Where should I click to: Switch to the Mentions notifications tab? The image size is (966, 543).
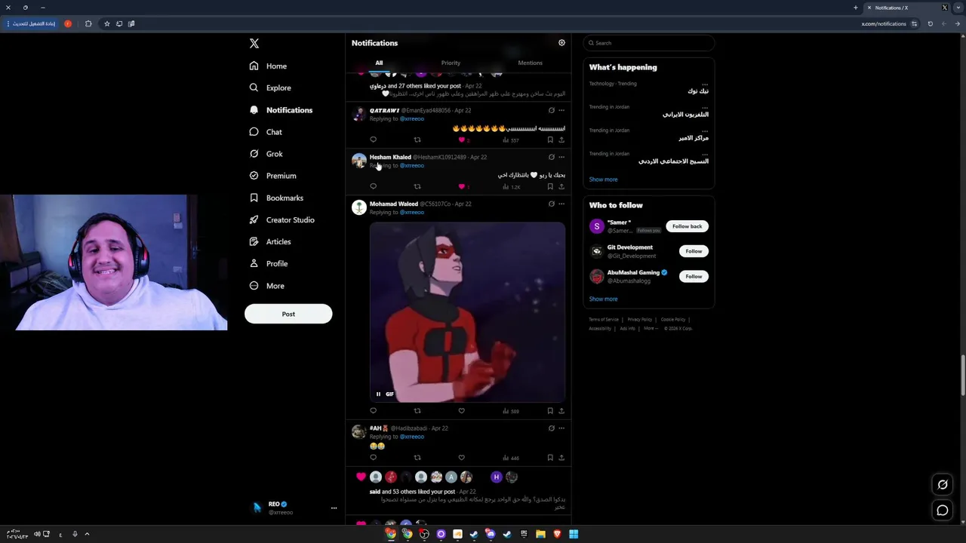click(x=530, y=63)
